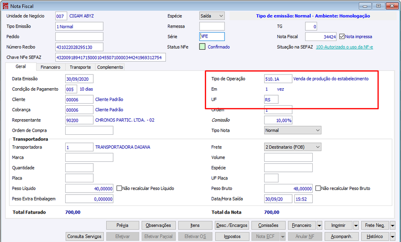
Task: Click the Transportadora section Espécie field
Action: click(x=289, y=168)
